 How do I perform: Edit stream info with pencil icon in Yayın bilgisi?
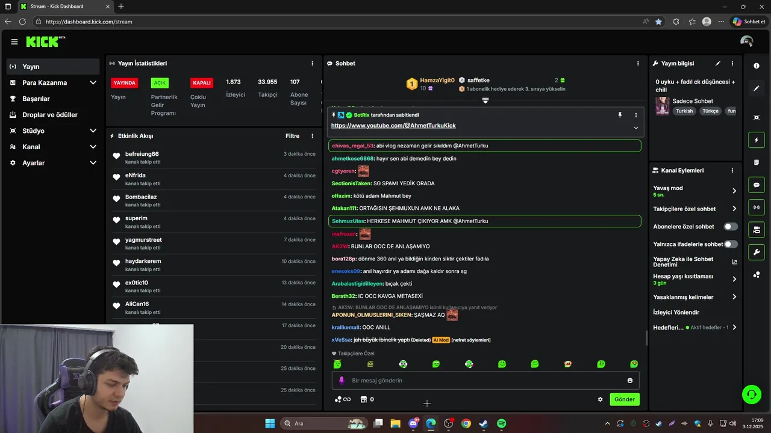pyautogui.click(x=717, y=63)
